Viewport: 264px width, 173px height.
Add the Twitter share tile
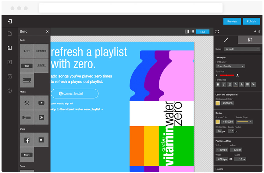tap(41, 140)
